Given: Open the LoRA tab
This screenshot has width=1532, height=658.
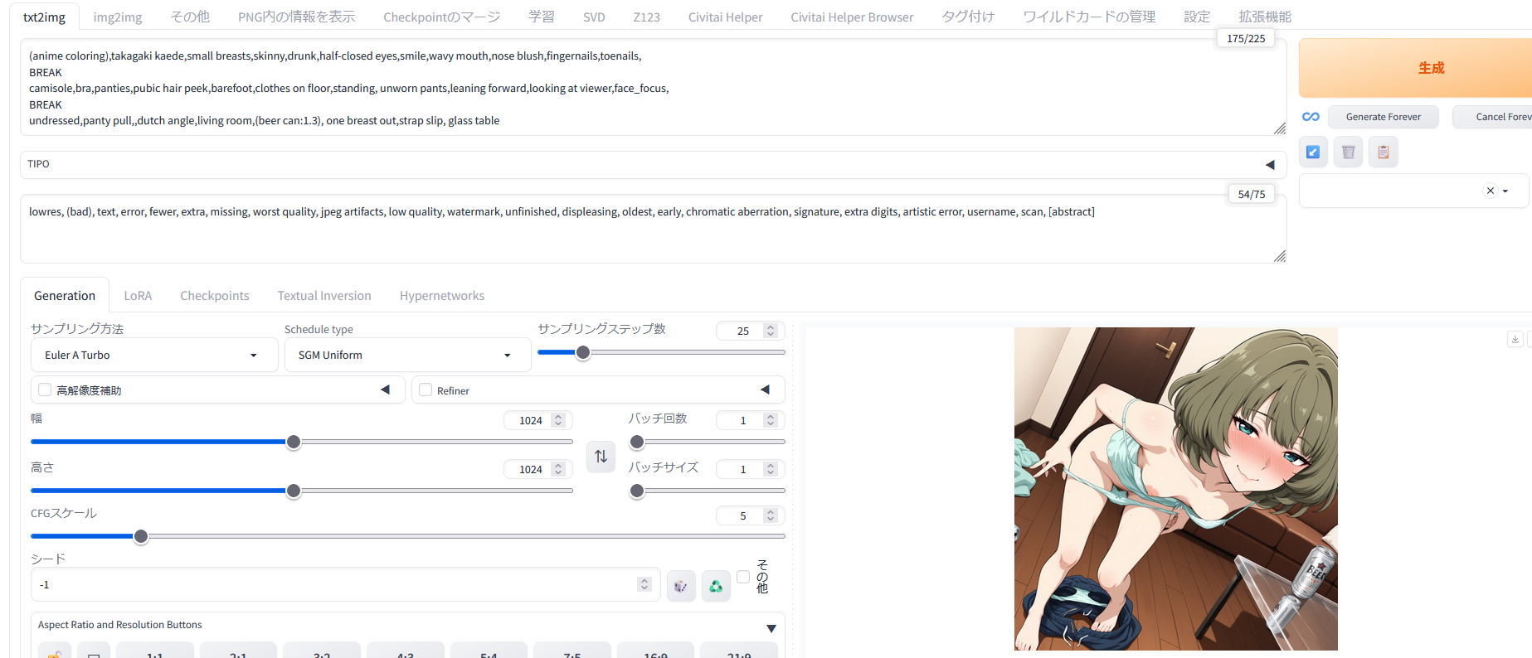Looking at the screenshot, I should (x=138, y=296).
